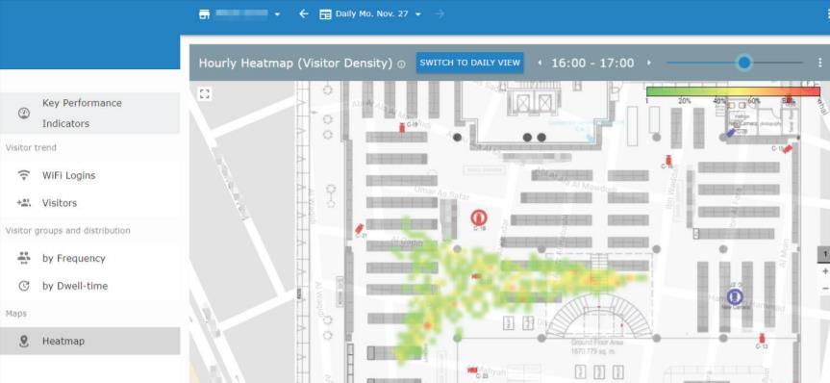Click the blue camera marker near top right

pos(731,133)
